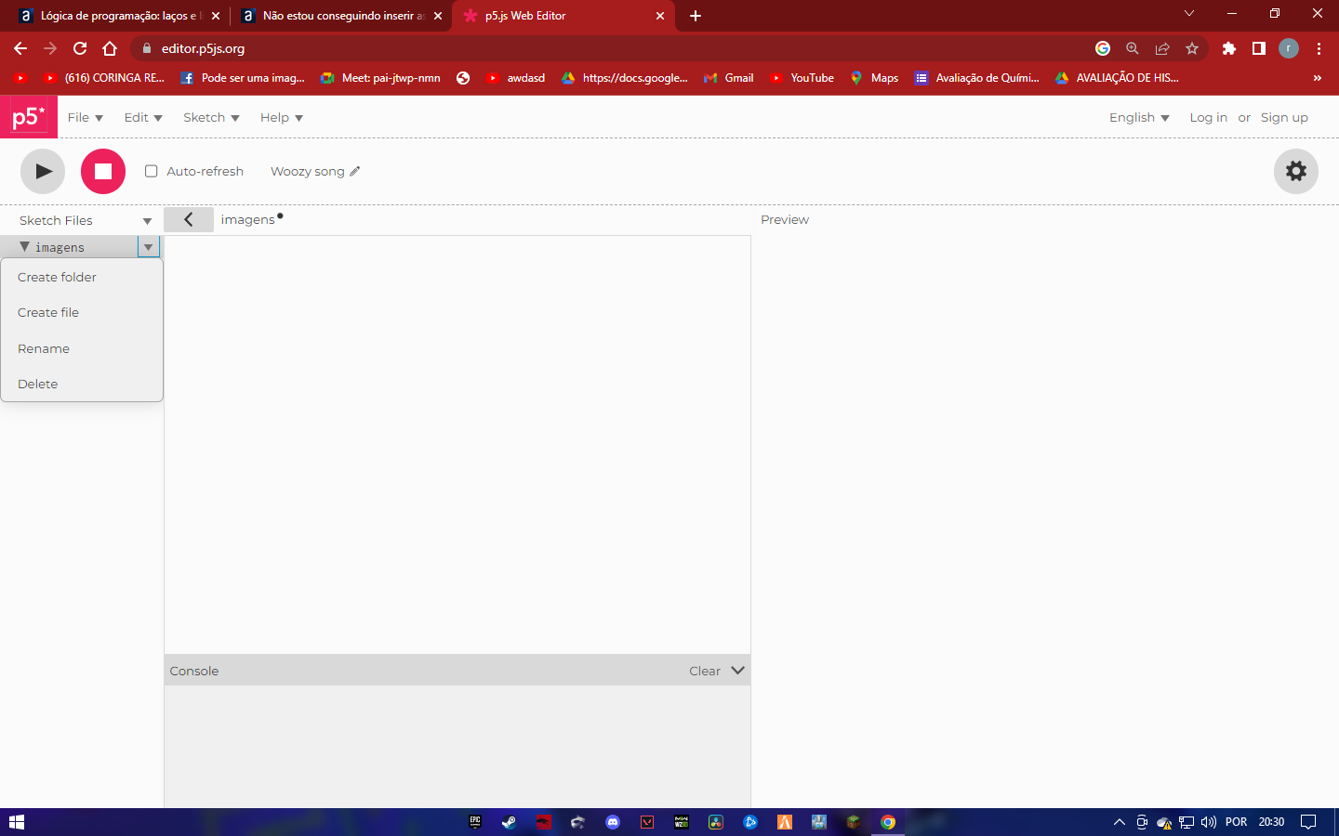This screenshot has height=836, width=1339.
Task: Toggle the imagens folder options arrow
Action: [x=149, y=247]
